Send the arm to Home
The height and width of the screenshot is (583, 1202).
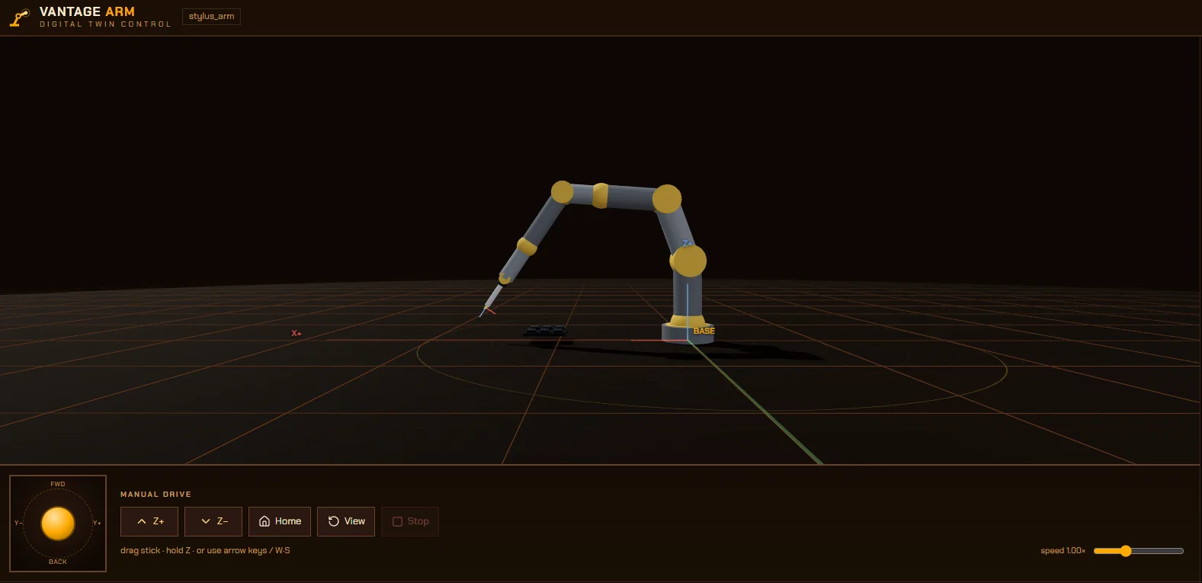(280, 521)
